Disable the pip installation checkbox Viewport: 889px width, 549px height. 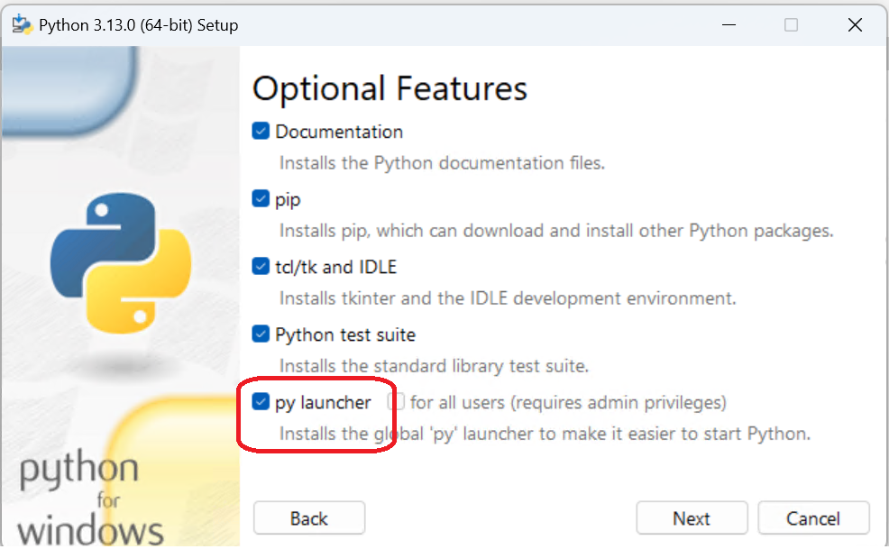coord(261,199)
